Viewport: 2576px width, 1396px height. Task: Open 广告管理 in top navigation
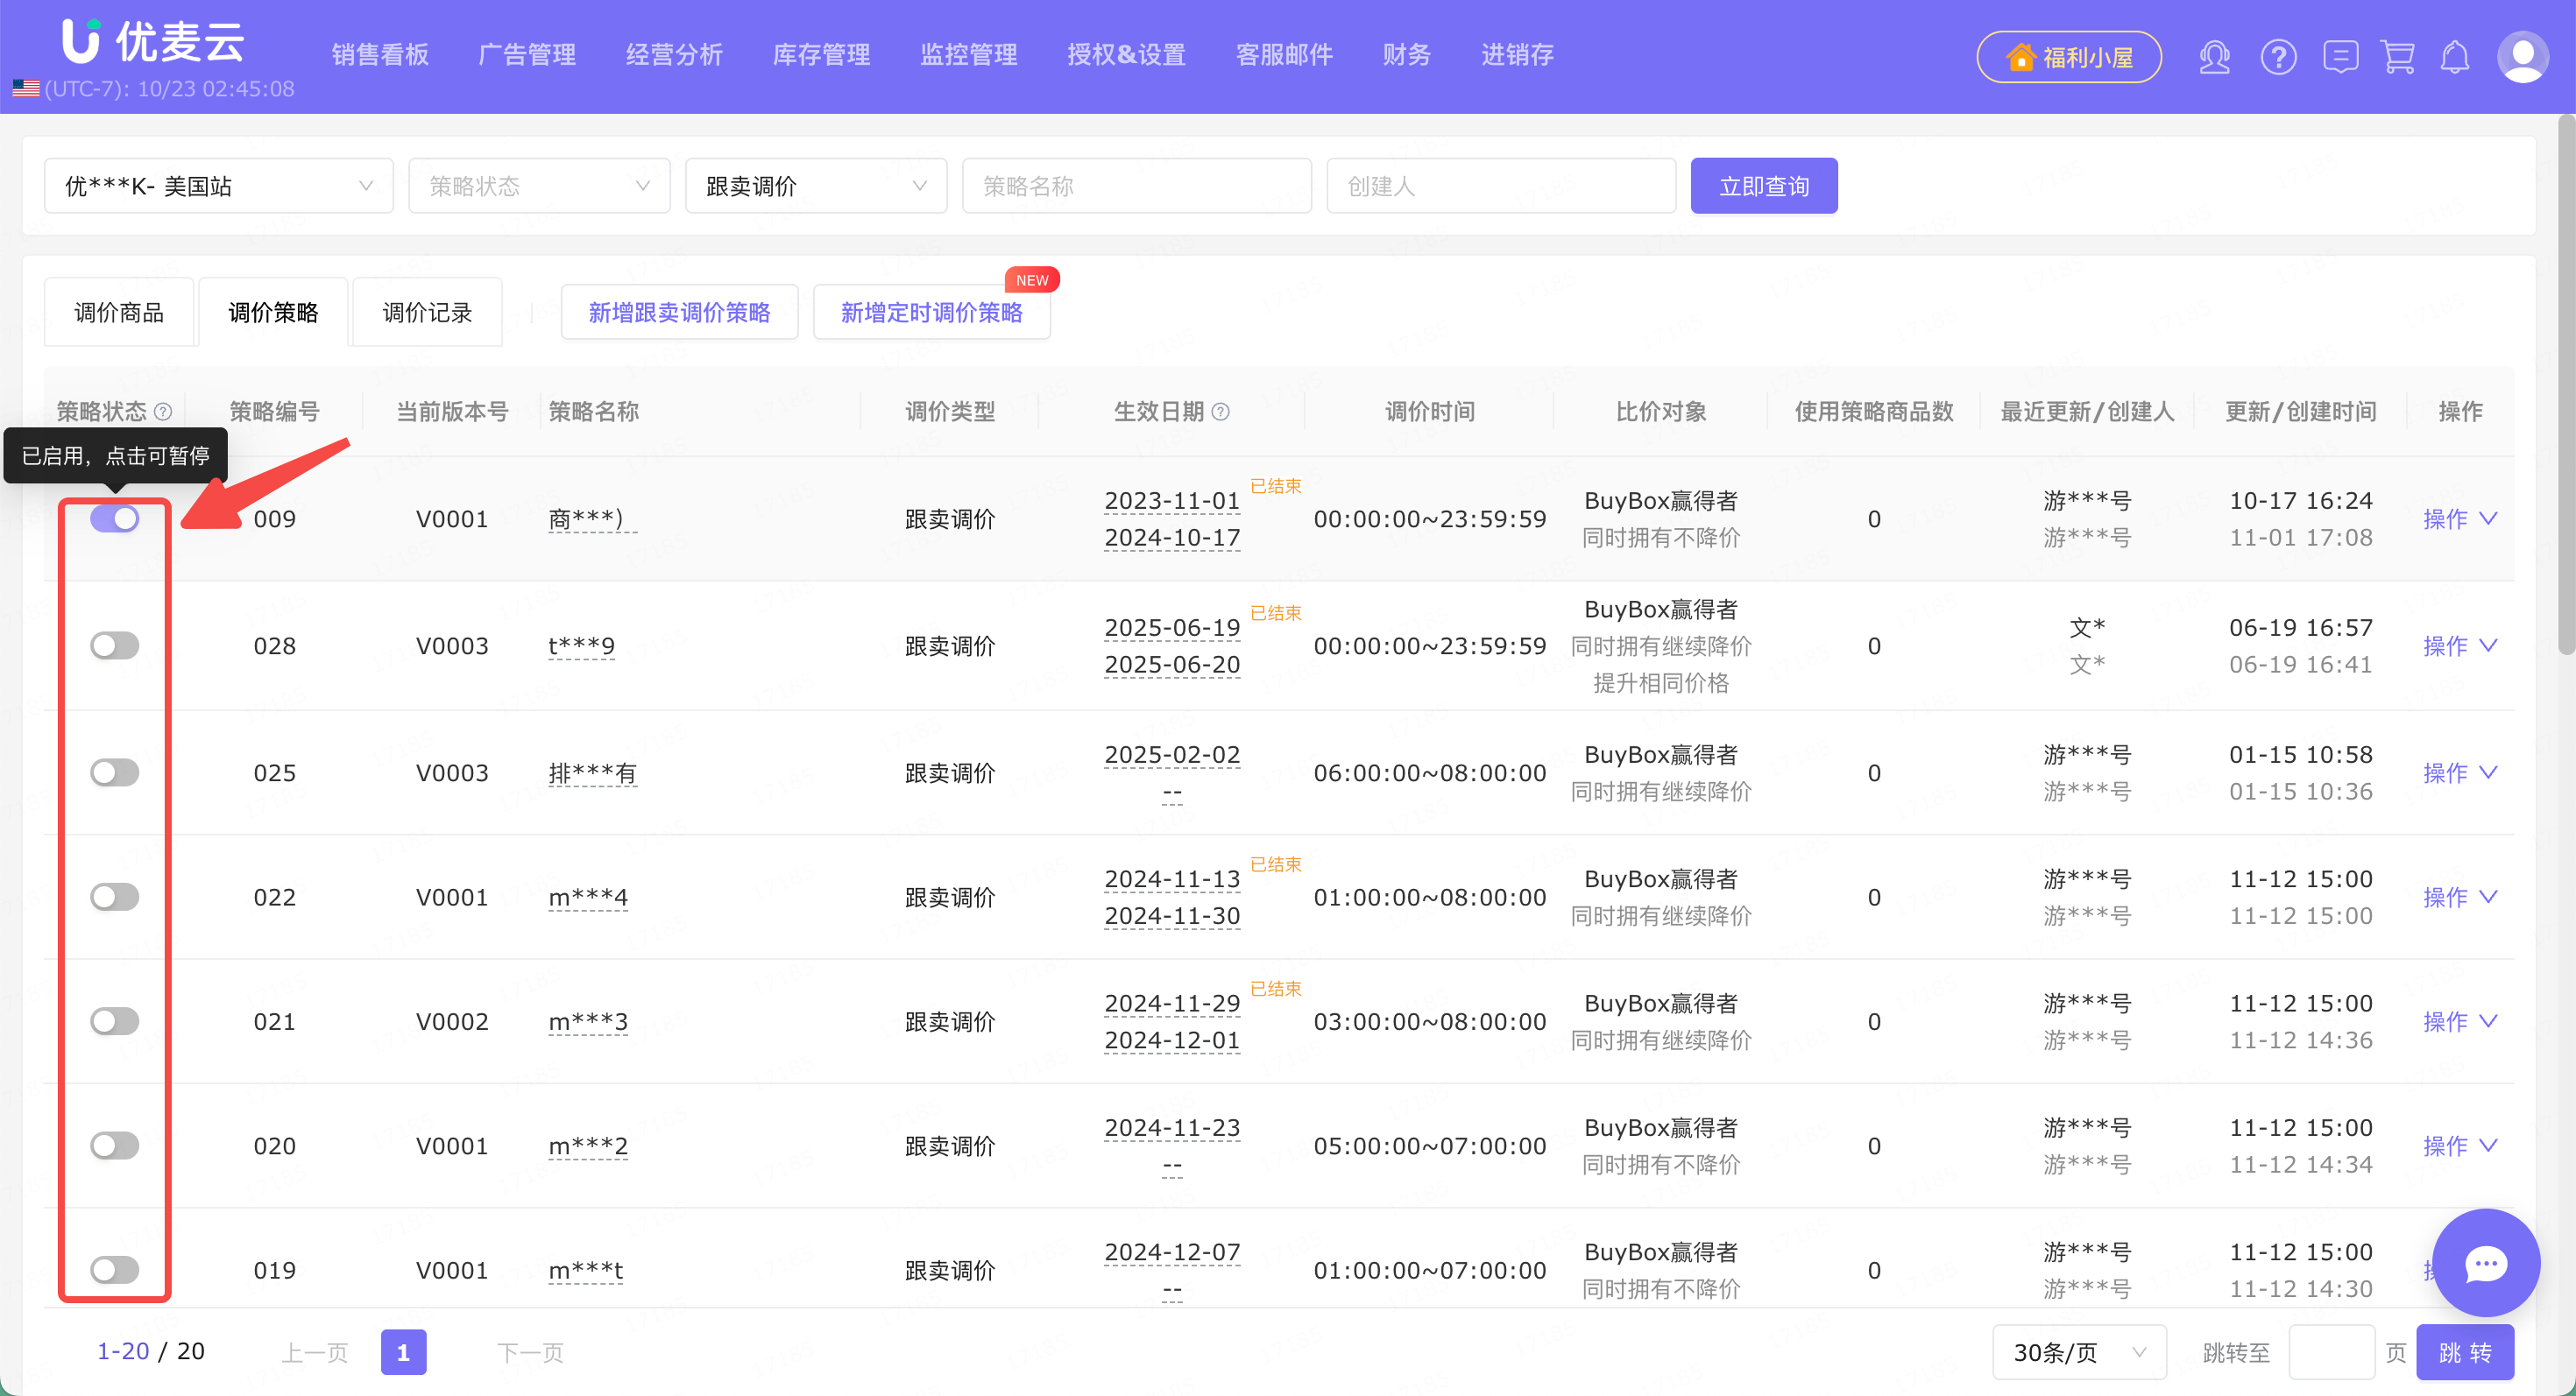[x=527, y=55]
